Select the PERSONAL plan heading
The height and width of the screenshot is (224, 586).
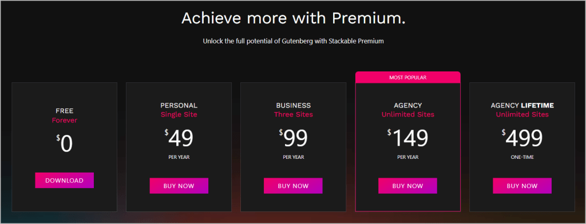pyautogui.click(x=179, y=106)
